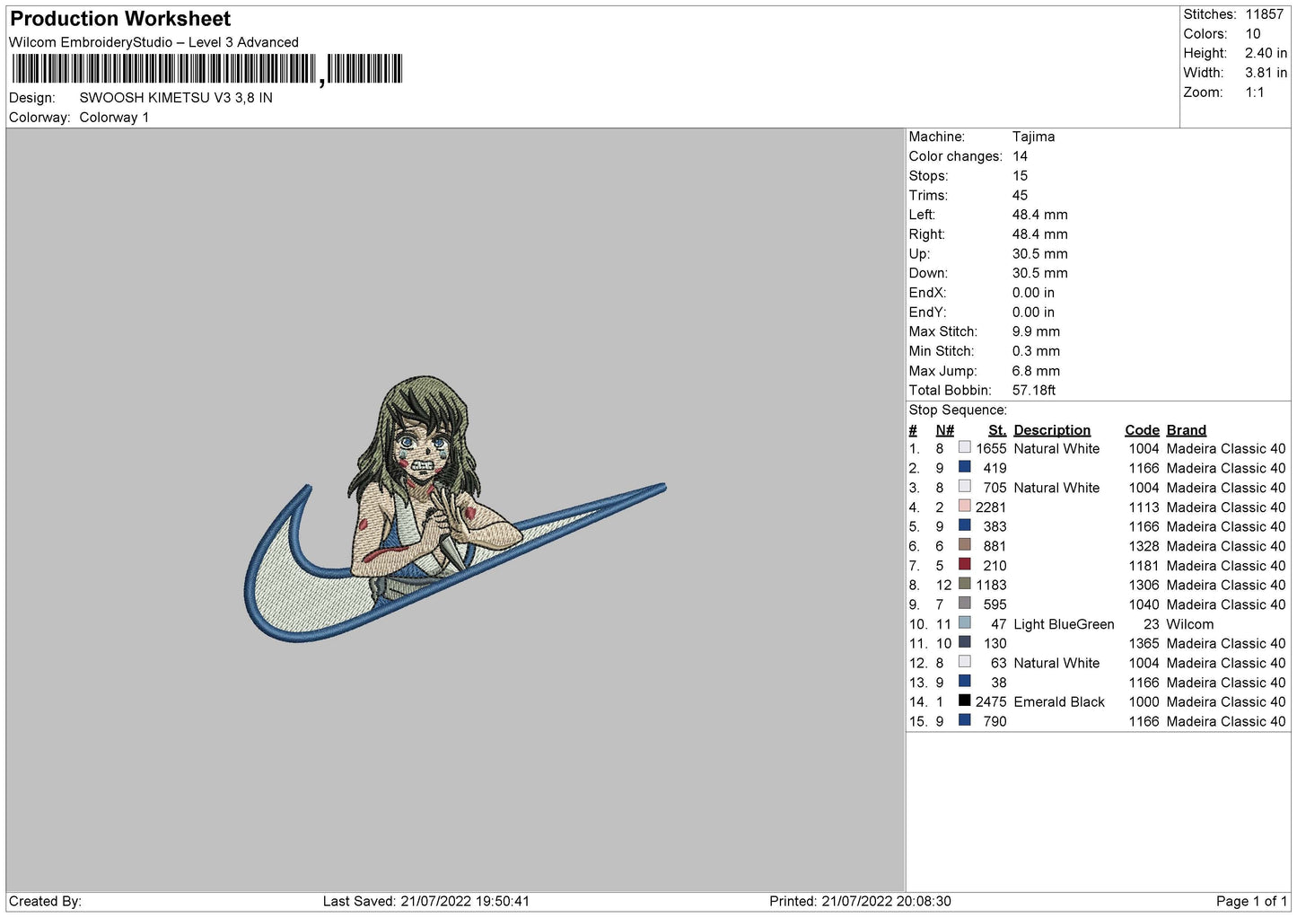This screenshot has height=917, width=1297.
Task: Click the Max Jump value 6.8 mm
Action: [1036, 371]
